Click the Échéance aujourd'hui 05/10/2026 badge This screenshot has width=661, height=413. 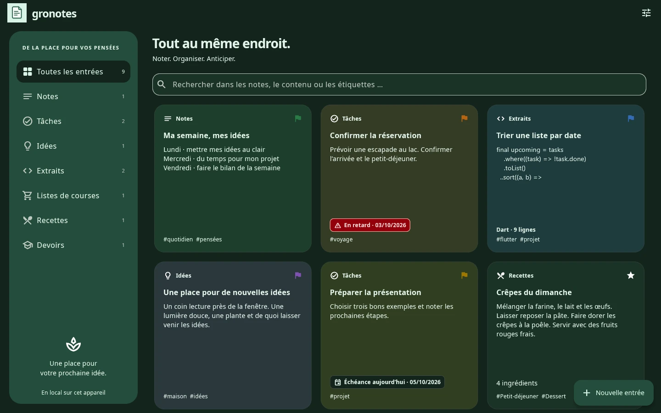[x=387, y=382]
